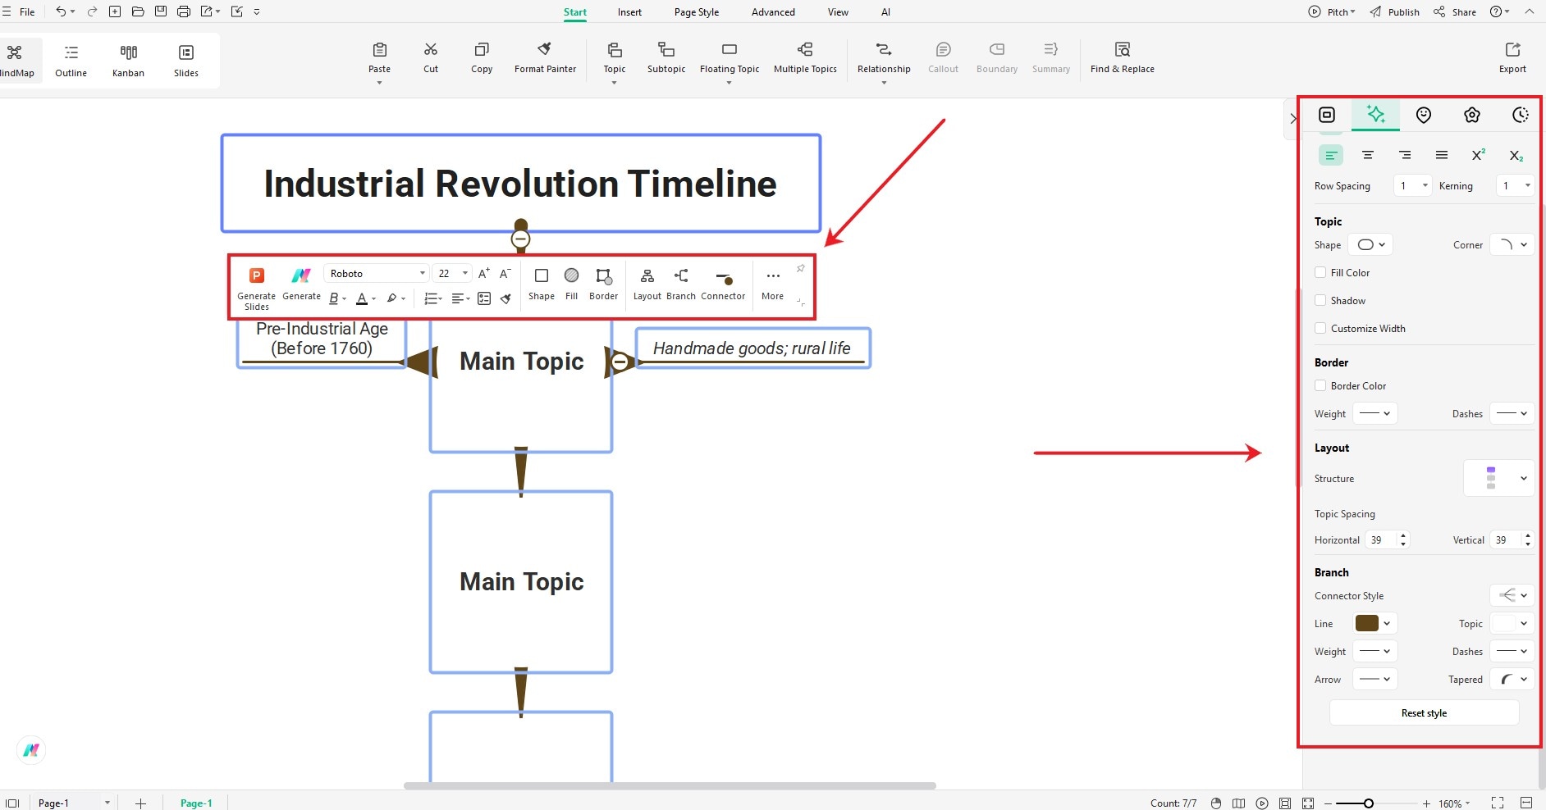Decrease font size with A- icon
Image resolution: width=1546 pixels, height=810 pixels.
(x=505, y=273)
